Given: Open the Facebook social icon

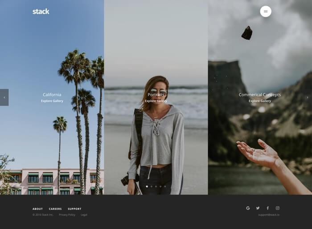Looking at the screenshot, I should point(267,208).
